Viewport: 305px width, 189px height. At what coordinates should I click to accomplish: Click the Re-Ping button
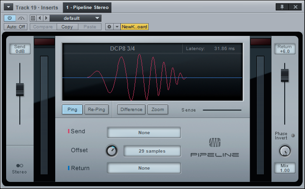click(x=96, y=110)
